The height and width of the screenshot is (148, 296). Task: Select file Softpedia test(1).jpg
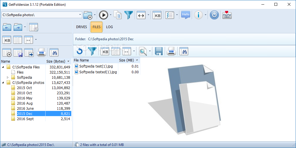pyautogui.click(x=96, y=66)
